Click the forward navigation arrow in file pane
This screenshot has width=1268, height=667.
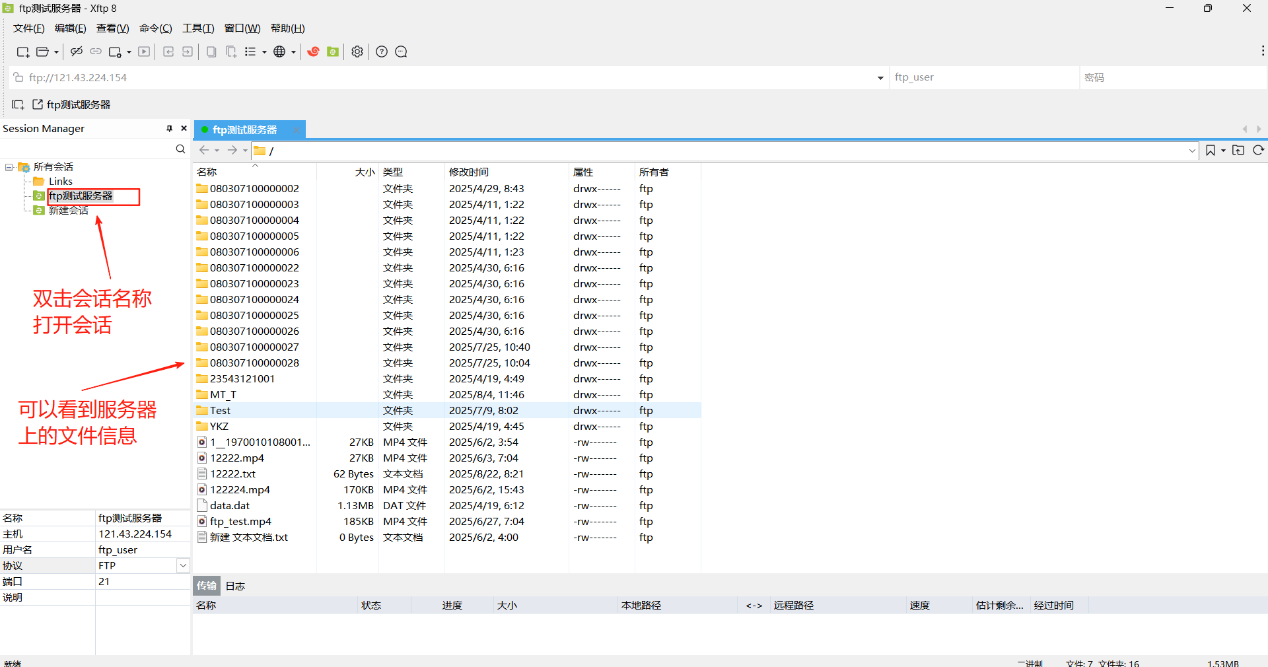[232, 151]
